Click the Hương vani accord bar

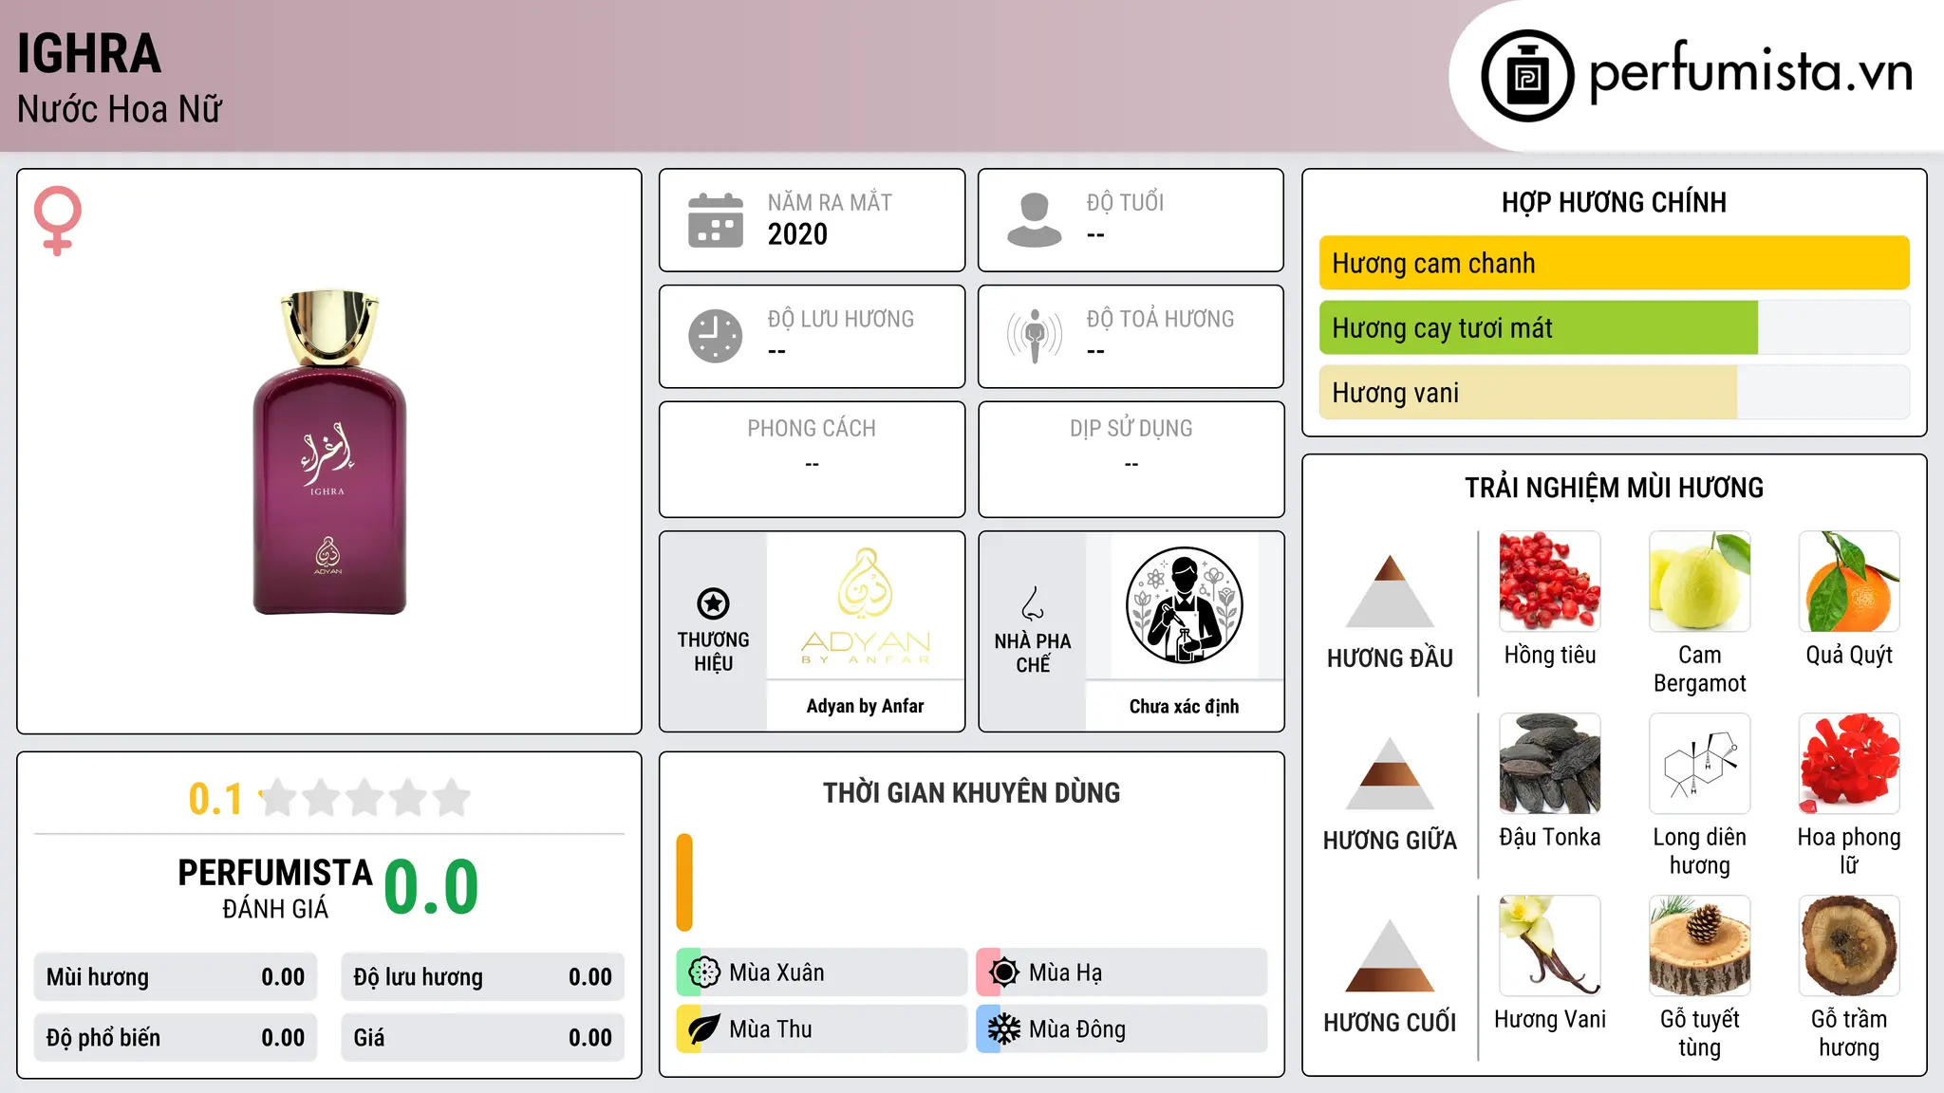(1615, 392)
